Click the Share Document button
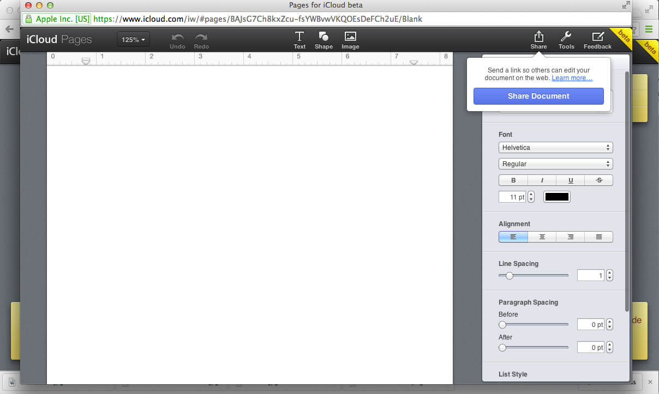Screen dimensions: 659x394 (x=538, y=96)
